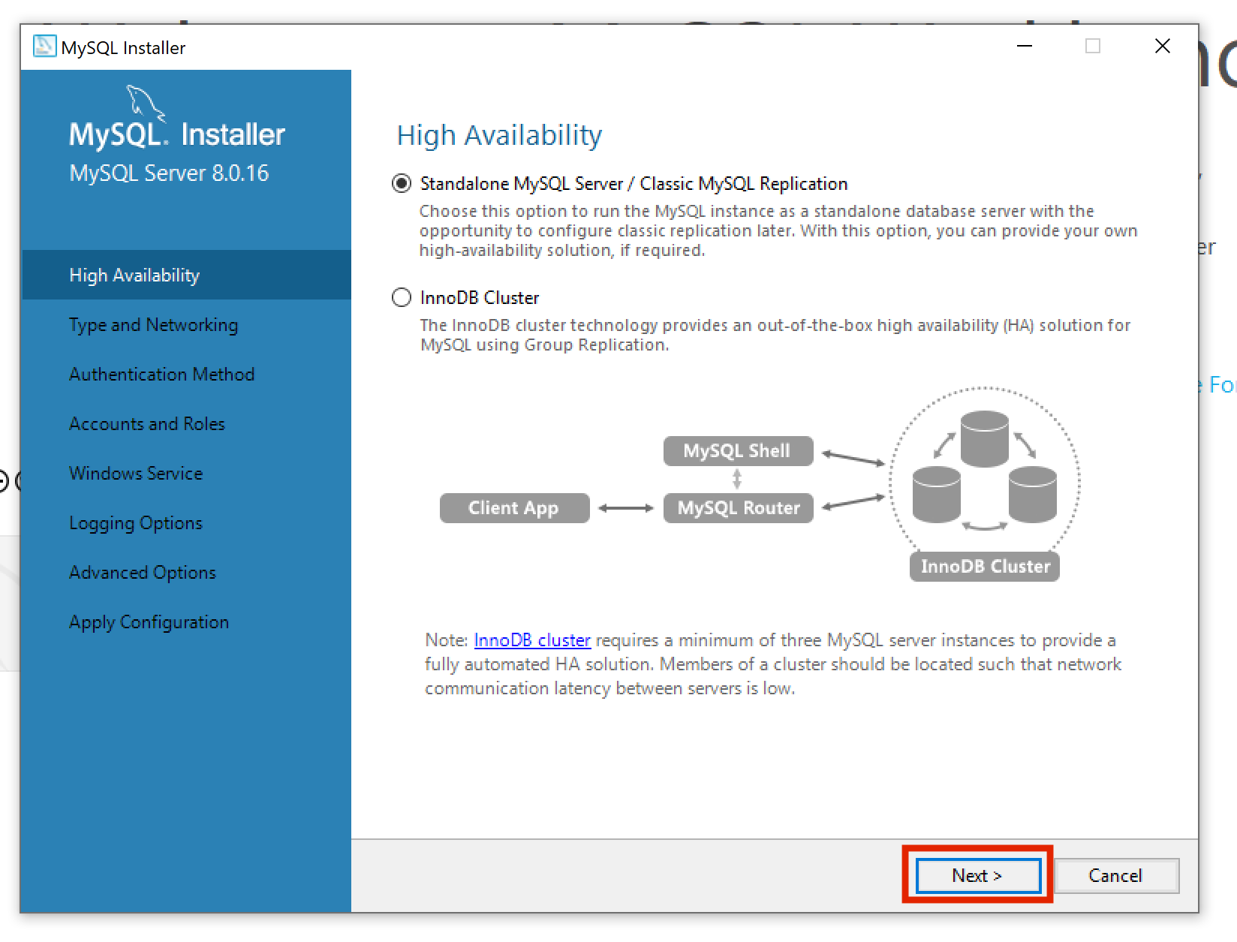The image size is (1237, 942).
Task: Click the MySQL Server 8.0.16 version text
Action: click(x=169, y=173)
